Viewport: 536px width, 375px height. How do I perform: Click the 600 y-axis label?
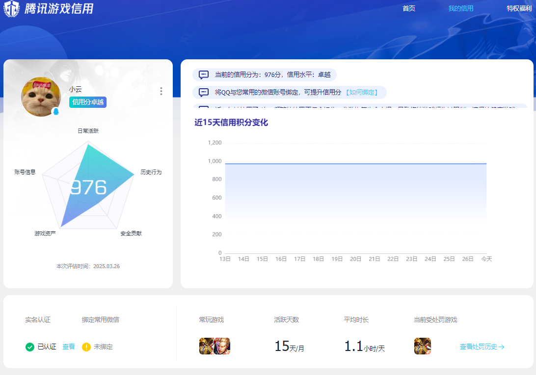pyautogui.click(x=217, y=198)
